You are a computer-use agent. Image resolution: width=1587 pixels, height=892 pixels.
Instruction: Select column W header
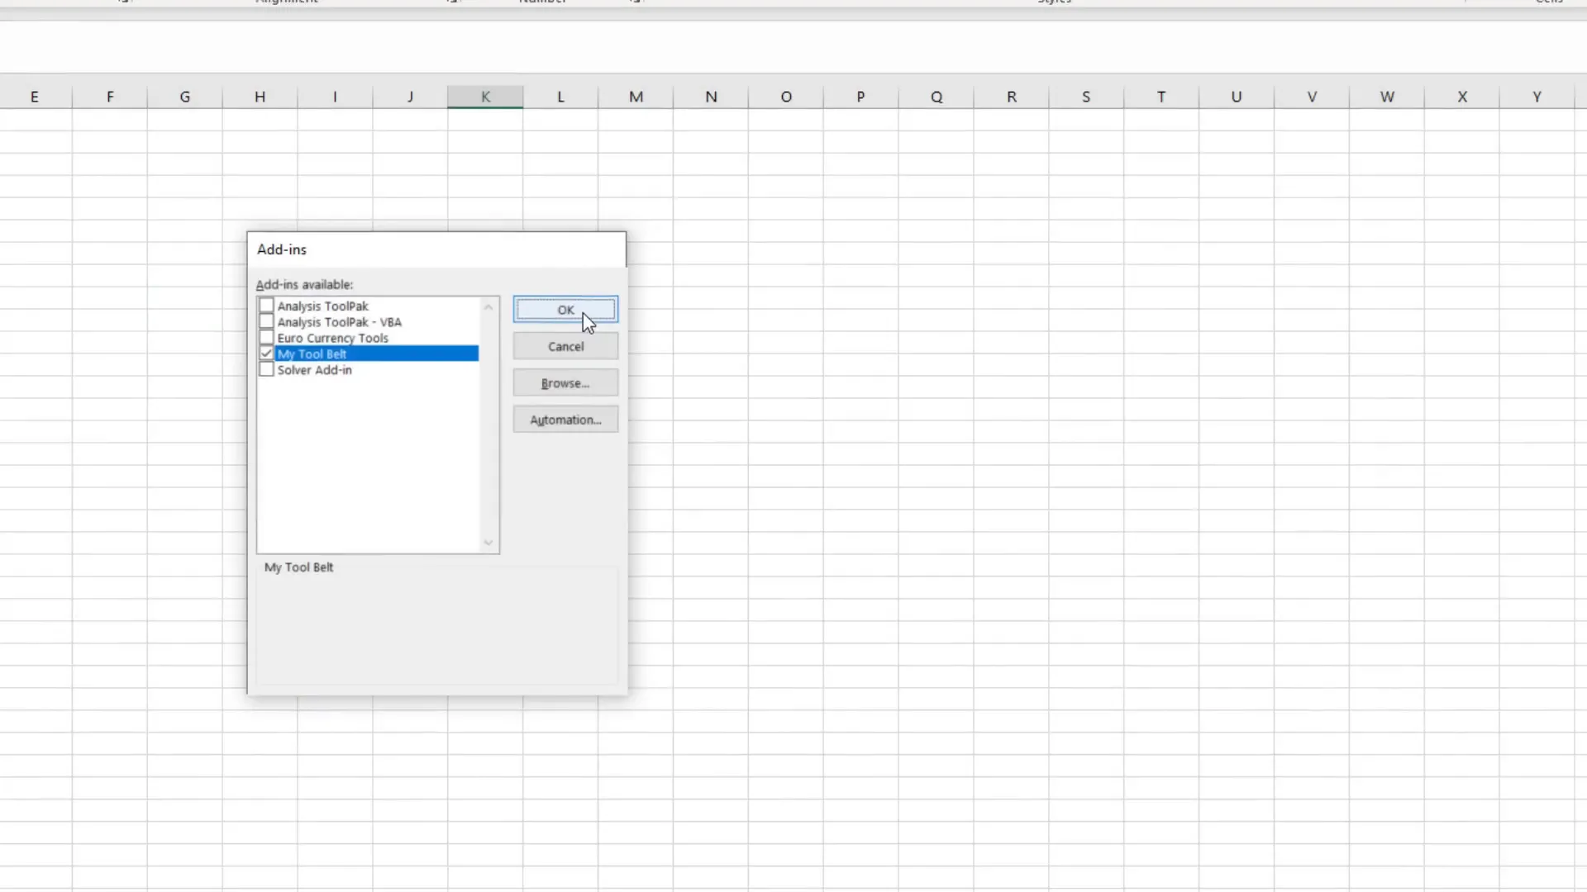[x=1386, y=96]
